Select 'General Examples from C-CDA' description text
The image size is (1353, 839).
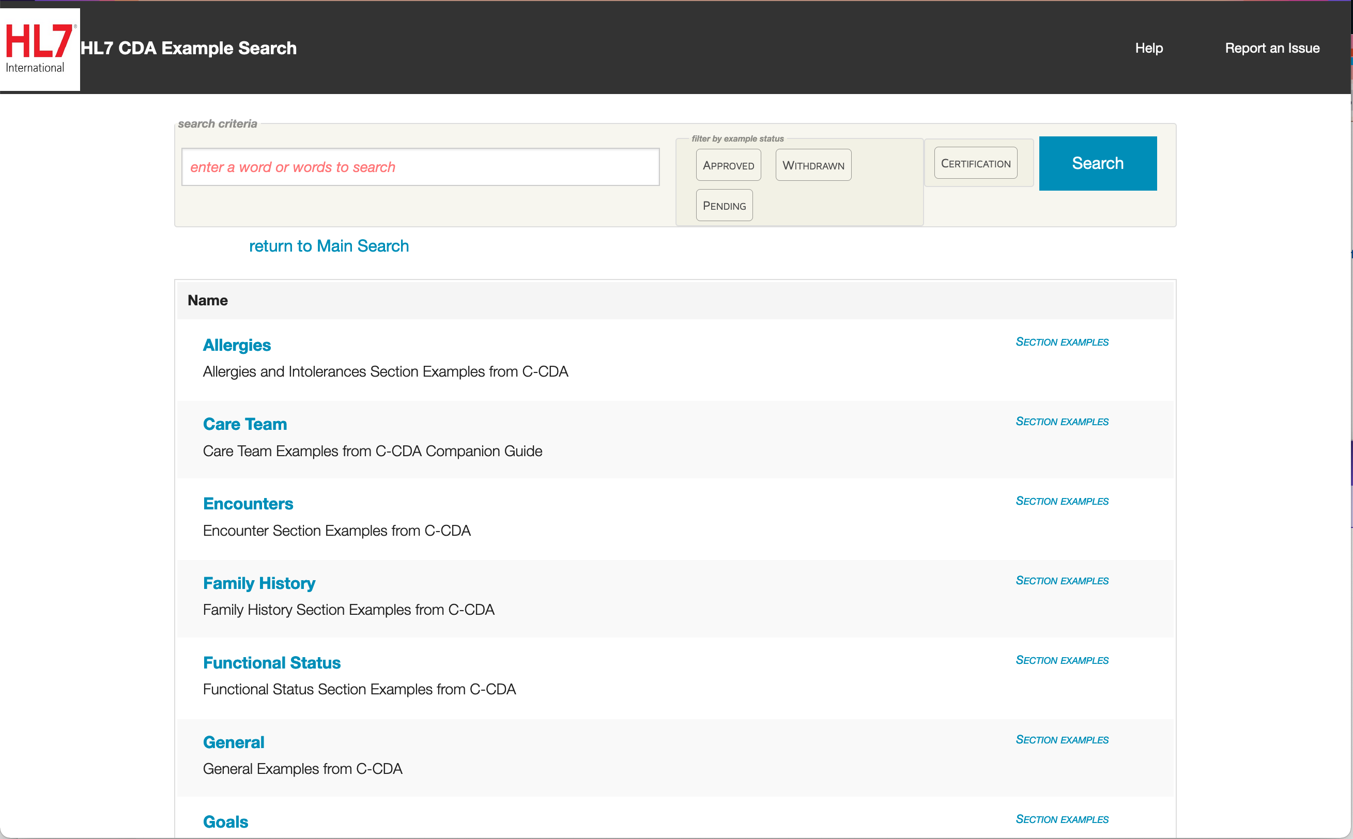[x=302, y=769]
